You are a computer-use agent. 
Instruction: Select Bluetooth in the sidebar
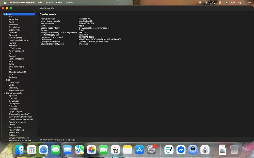point(13,25)
